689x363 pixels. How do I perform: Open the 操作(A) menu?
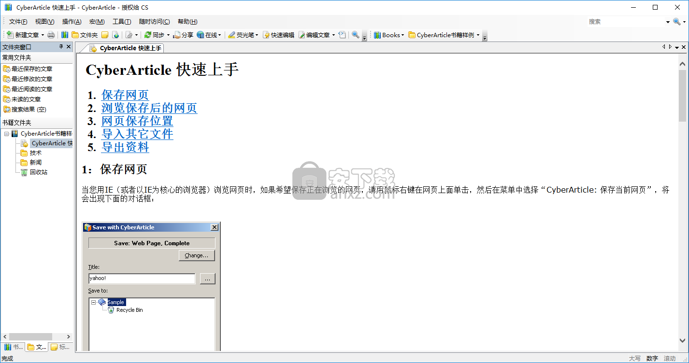[x=72, y=21]
